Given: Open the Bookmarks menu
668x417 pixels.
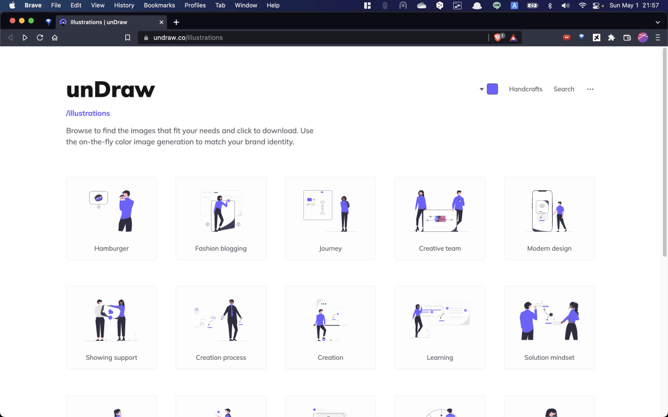Looking at the screenshot, I should coord(159,6).
